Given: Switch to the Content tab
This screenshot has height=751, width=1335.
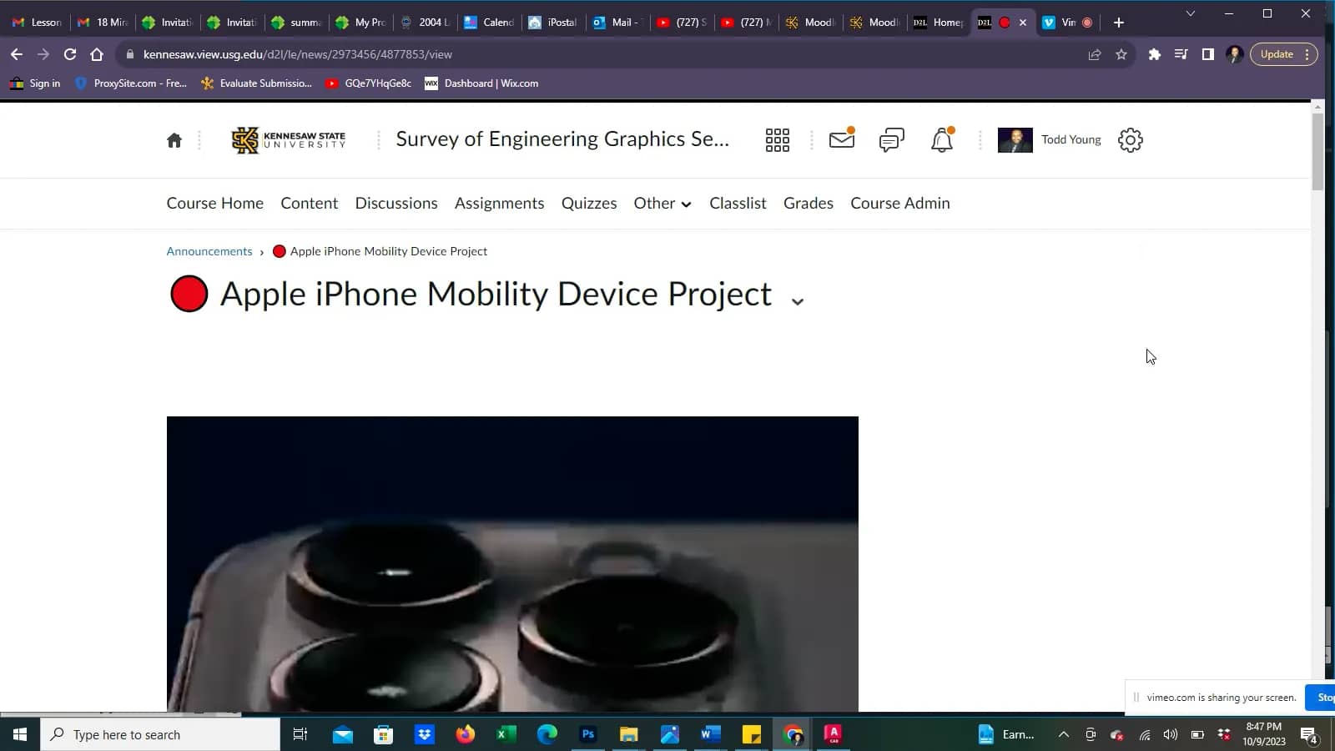Looking at the screenshot, I should click(x=309, y=203).
